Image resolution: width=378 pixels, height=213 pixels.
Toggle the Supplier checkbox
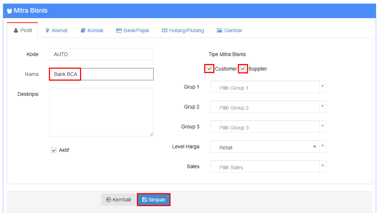pos(243,69)
